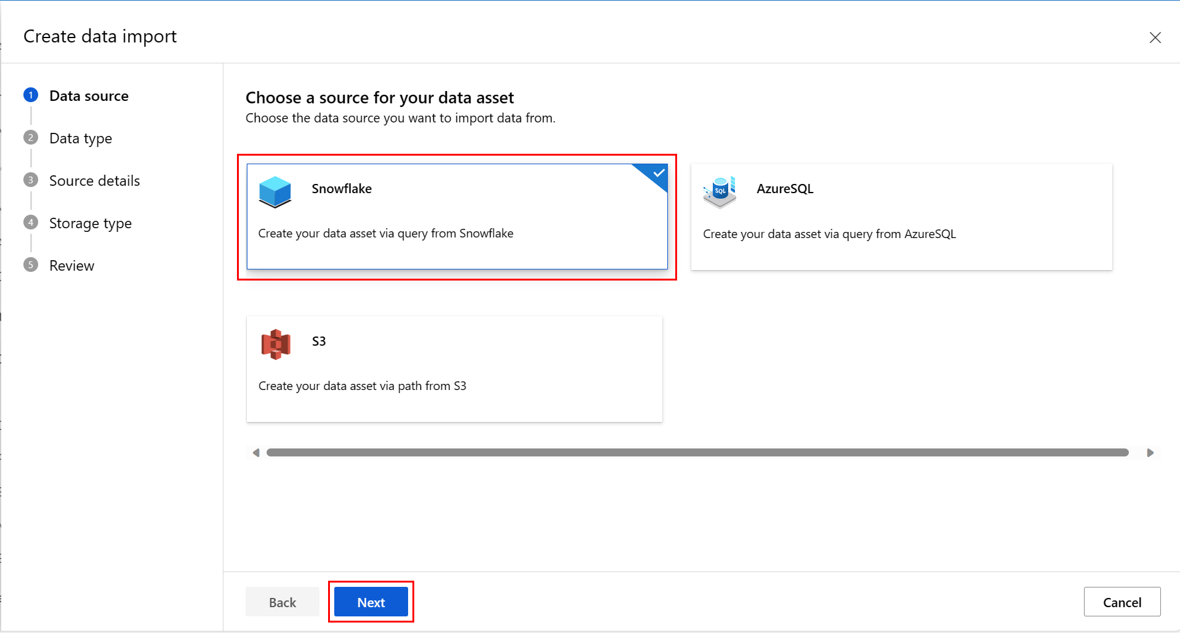Close the Create data import dialog

point(1155,38)
